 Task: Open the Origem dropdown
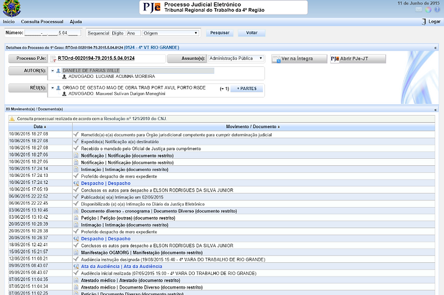pyautogui.click(x=170, y=33)
